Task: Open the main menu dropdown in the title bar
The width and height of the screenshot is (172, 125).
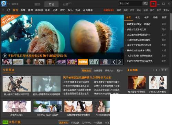Action: point(153,4)
